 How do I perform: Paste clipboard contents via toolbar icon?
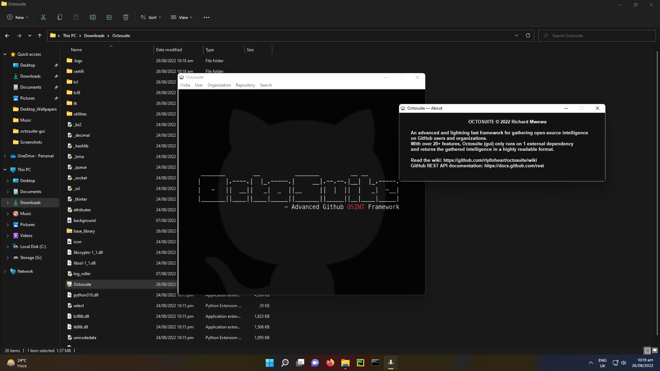click(x=76, y=17)
